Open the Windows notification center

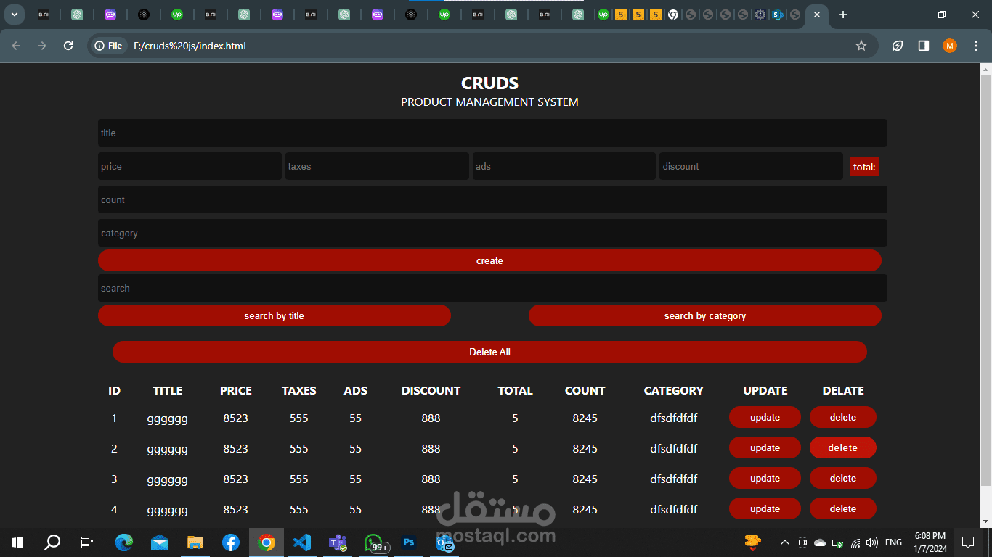click(968, 542)
